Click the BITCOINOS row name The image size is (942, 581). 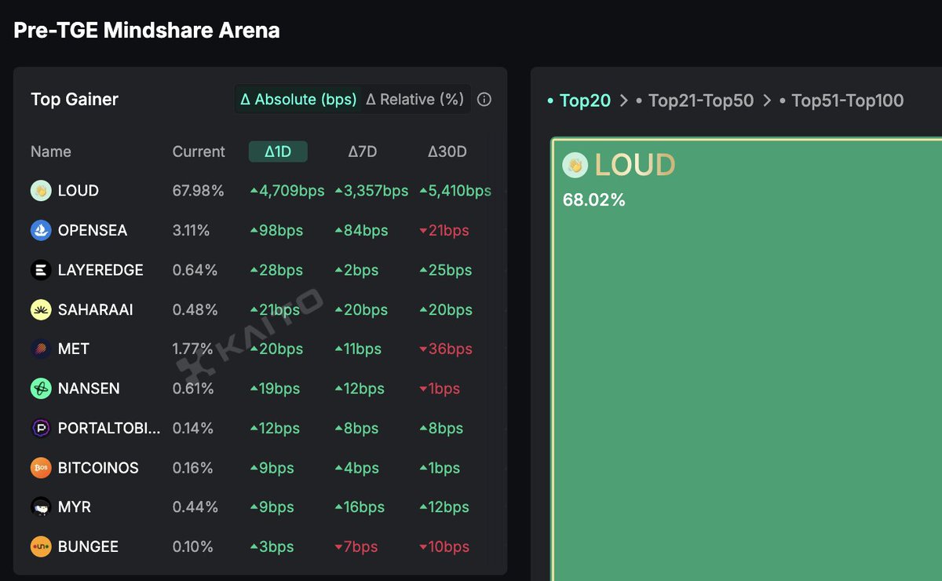[x=98, y=468]
